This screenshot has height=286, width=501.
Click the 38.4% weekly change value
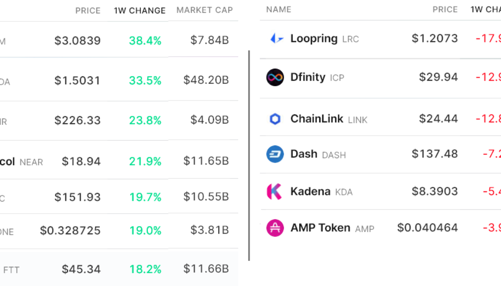click(x=145, y=41)
